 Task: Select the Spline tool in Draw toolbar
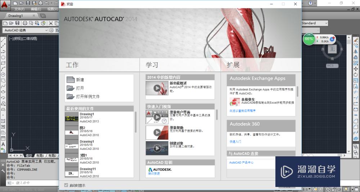coord(3,86)
